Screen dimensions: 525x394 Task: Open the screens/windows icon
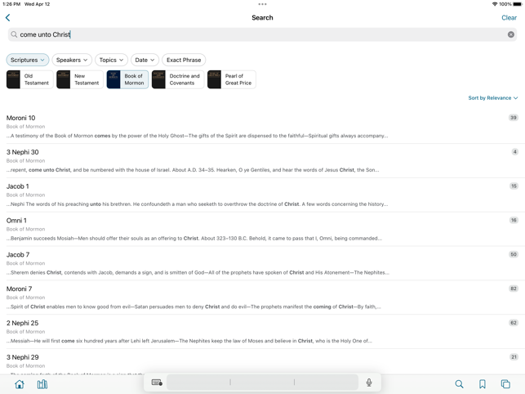[x=505, y=383]
